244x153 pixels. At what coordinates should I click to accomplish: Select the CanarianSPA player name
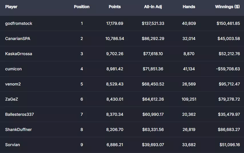17,38
